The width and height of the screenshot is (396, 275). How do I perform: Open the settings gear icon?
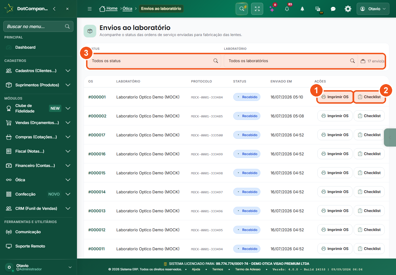pyautogui.click(x=348, y=9)
